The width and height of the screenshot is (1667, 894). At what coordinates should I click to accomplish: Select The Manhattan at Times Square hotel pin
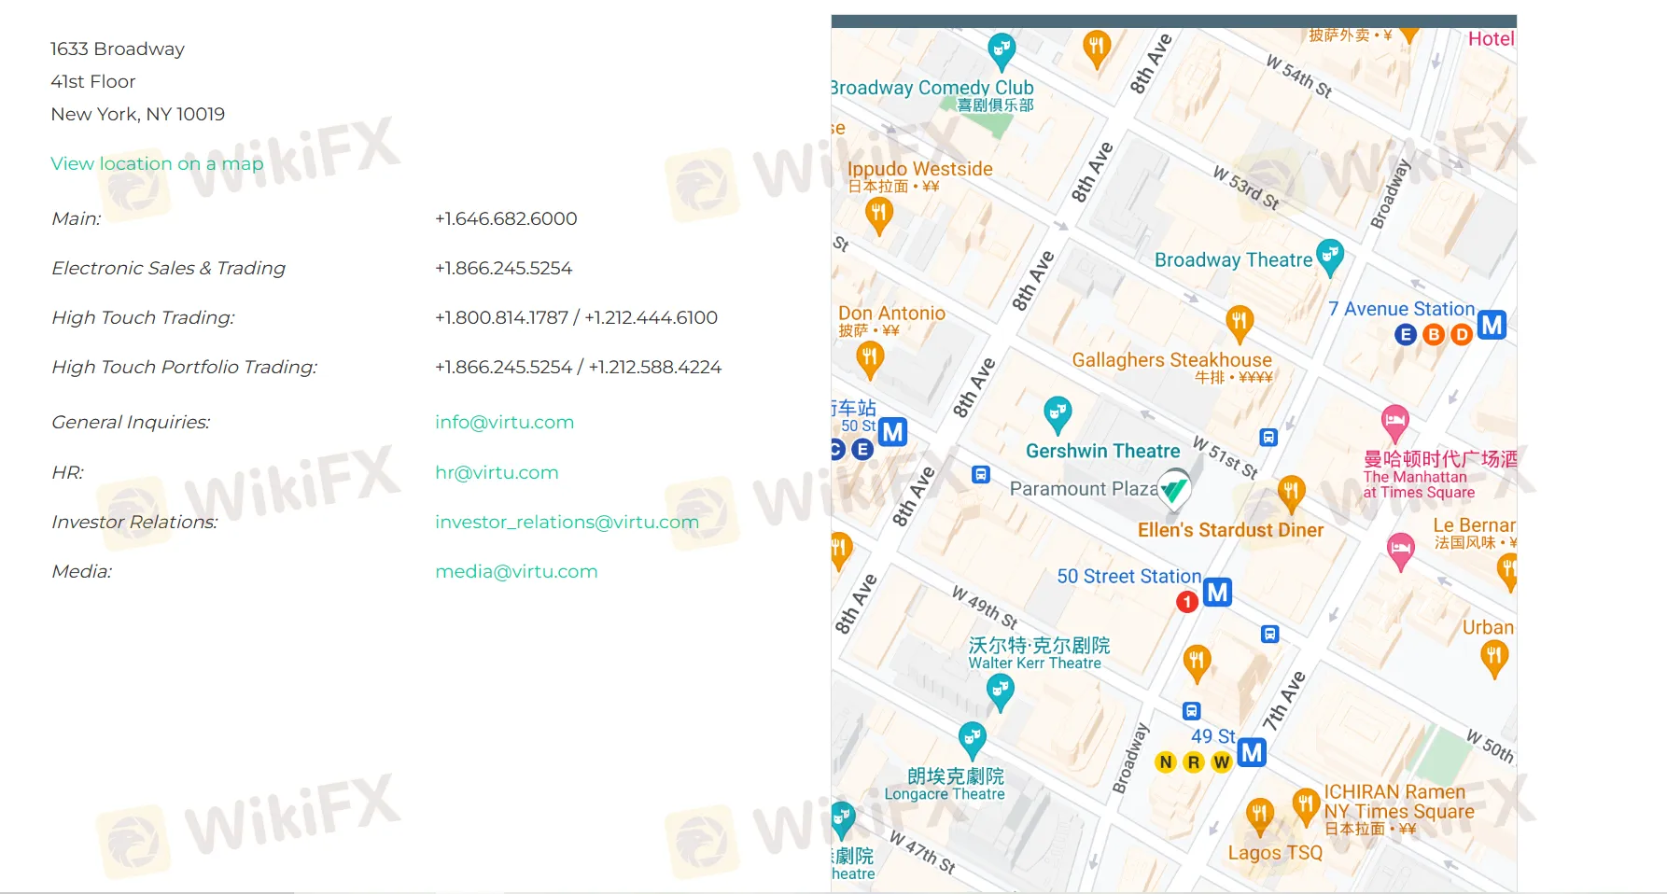coord(1395,423)
